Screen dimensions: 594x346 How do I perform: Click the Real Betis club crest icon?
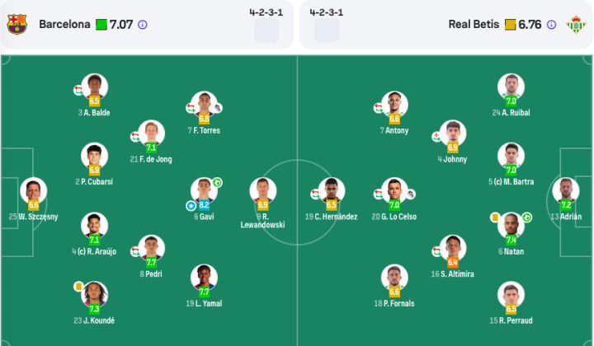[576, 25]
